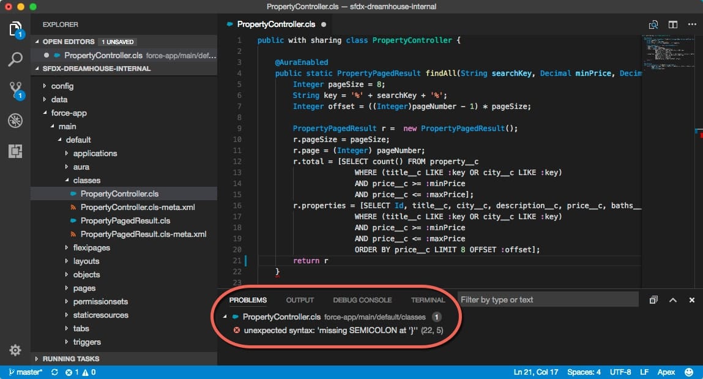Select the PropertyController.cls editor tab
Image resolution: width=703 pixels, height=379 pixels.
coord(276,24)
